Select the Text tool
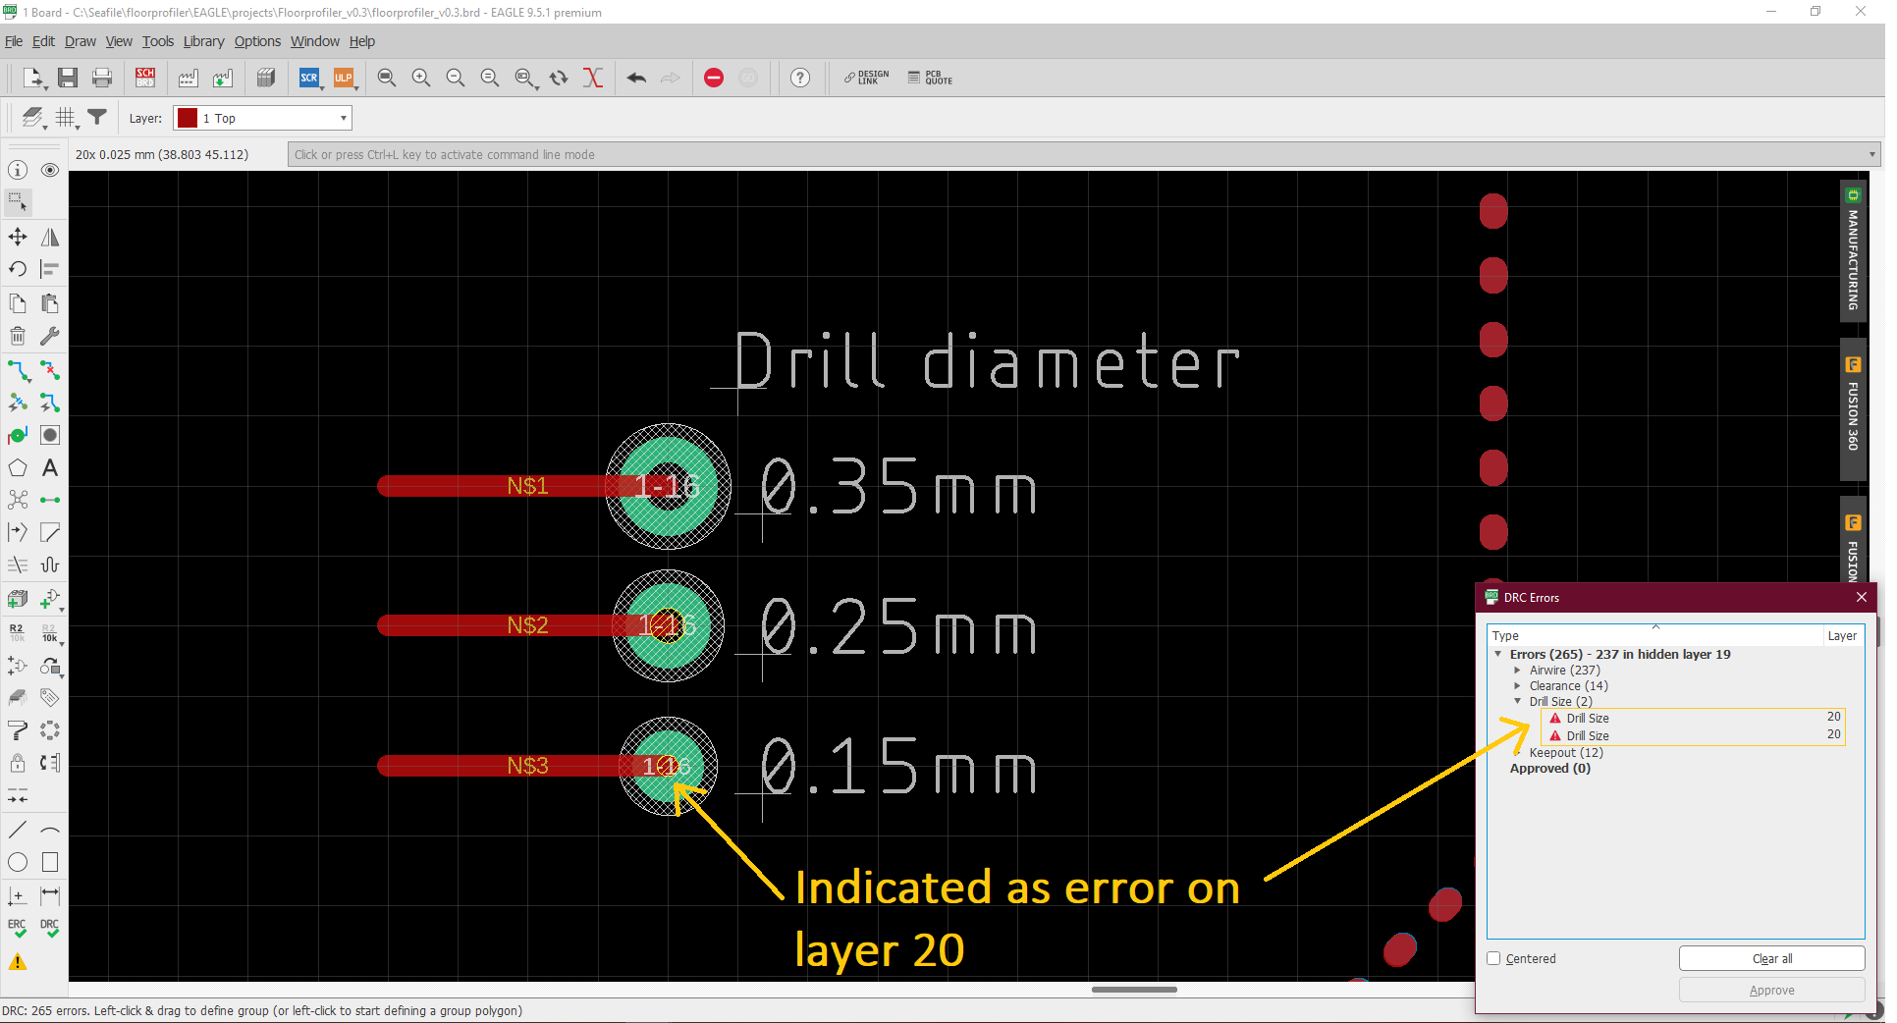Image resolution: width=1897 pixels, height=1023 pixels. coord(49,468)
